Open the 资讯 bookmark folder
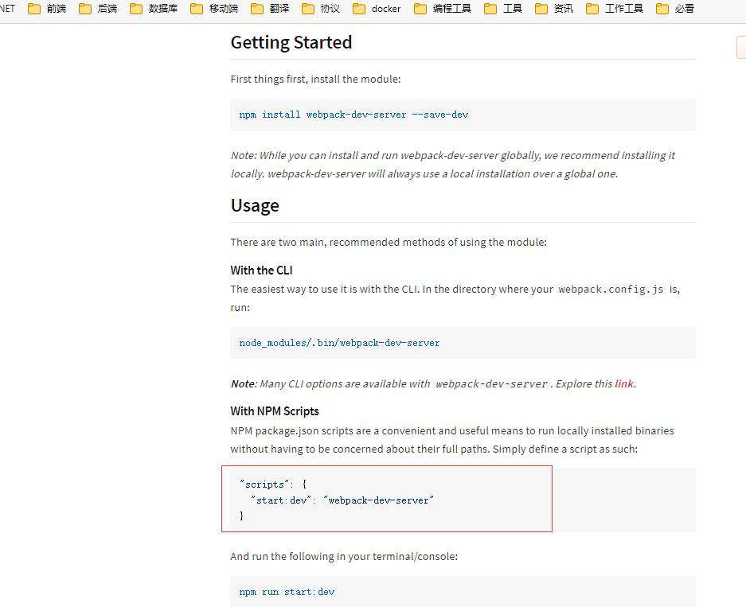 pos(554,9)
